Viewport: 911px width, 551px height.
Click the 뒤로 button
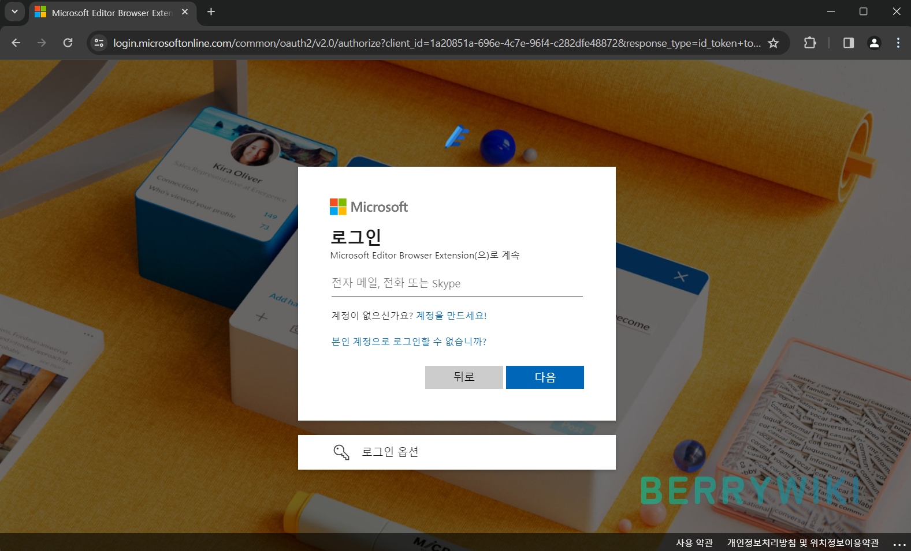coord(464,377)
